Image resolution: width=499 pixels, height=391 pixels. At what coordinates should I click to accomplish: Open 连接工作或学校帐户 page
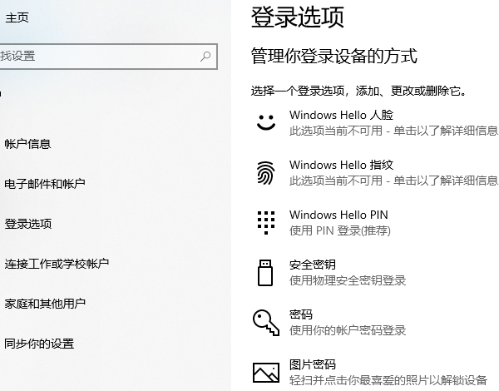tap(57, 264)
